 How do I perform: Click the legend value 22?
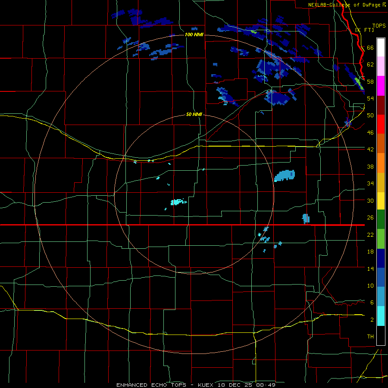(x=370, y=235)
